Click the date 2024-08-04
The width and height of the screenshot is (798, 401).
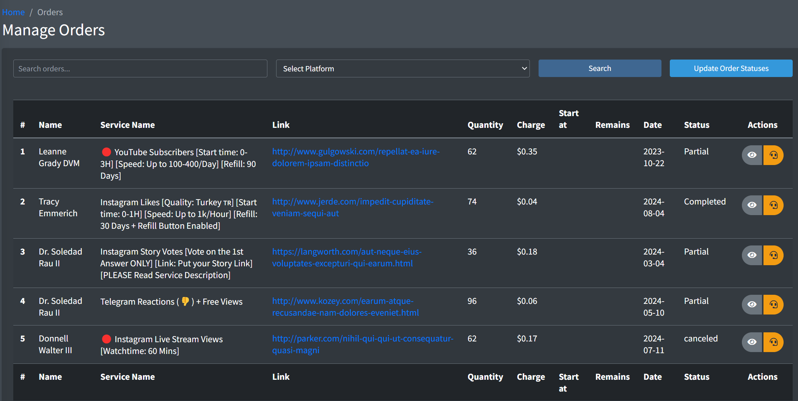(x=654, y=208)
